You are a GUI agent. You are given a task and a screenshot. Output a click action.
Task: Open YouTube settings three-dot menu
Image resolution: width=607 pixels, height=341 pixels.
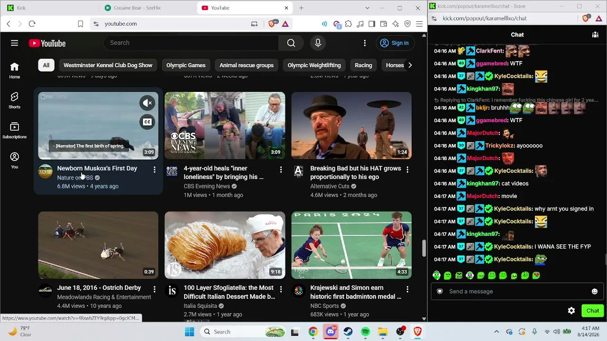point(365,43)
